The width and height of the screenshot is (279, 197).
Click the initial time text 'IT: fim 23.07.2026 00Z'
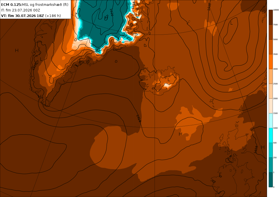tap(21, 10)
